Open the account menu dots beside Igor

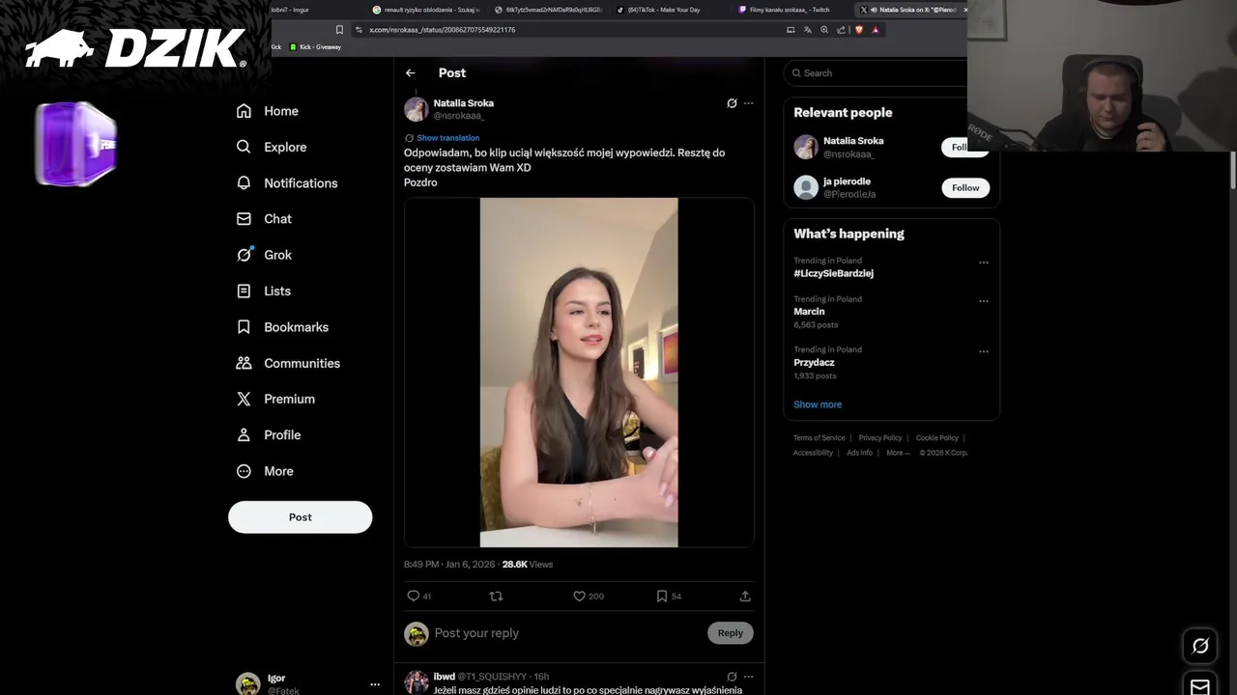click(x=375, y=684)
